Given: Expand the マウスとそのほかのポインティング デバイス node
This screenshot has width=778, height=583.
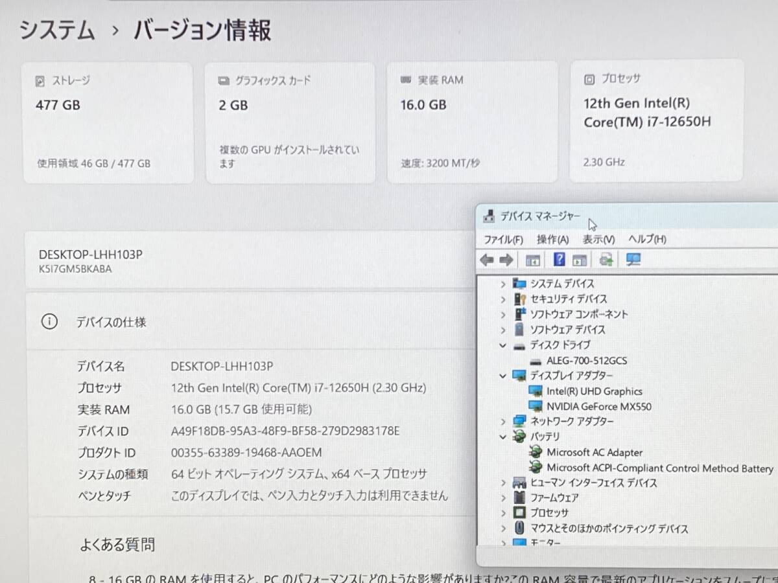Looking at the screenshot, I should (x=502, y=529).
